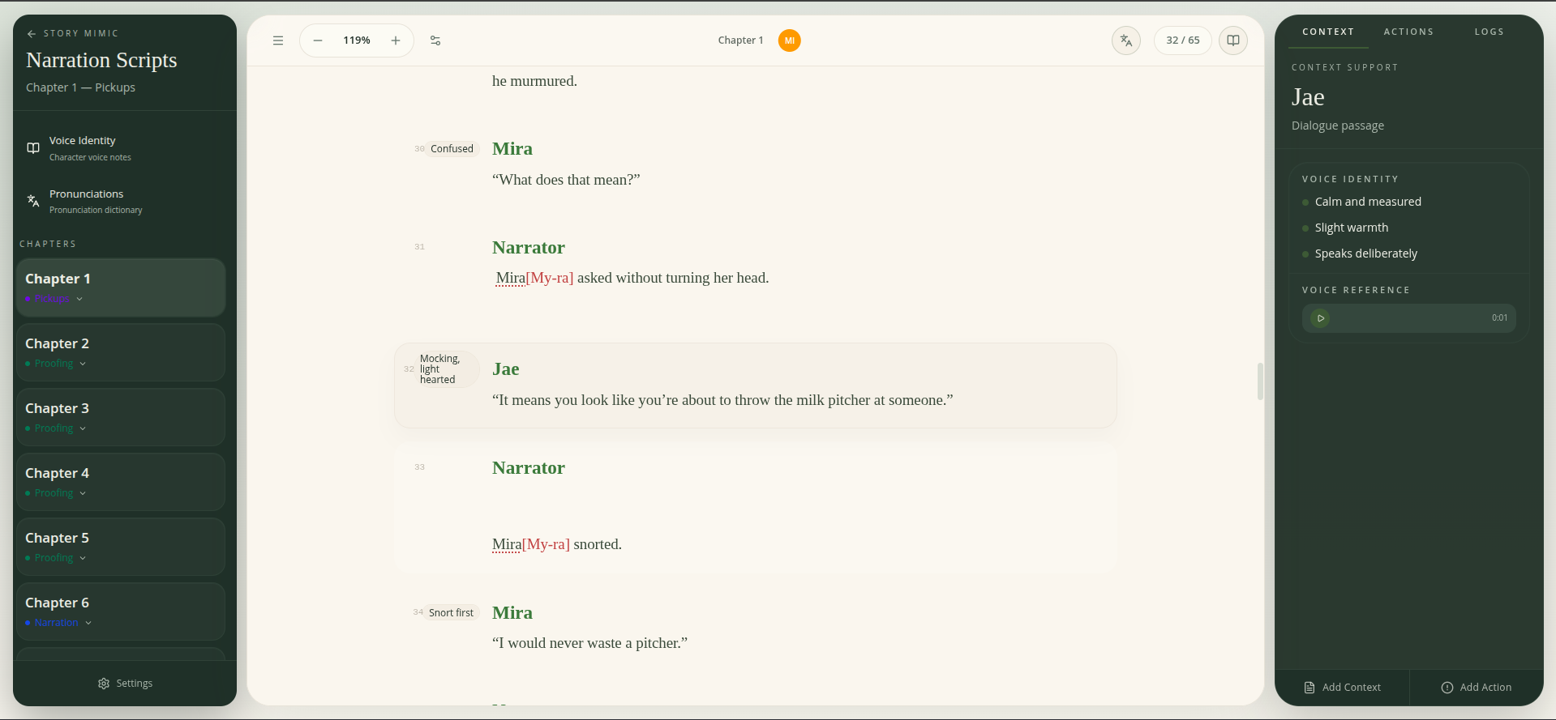Click the 32 / 65 passage counter
This screenshot has width=1556, height=720.
[x=1183, y=40]
